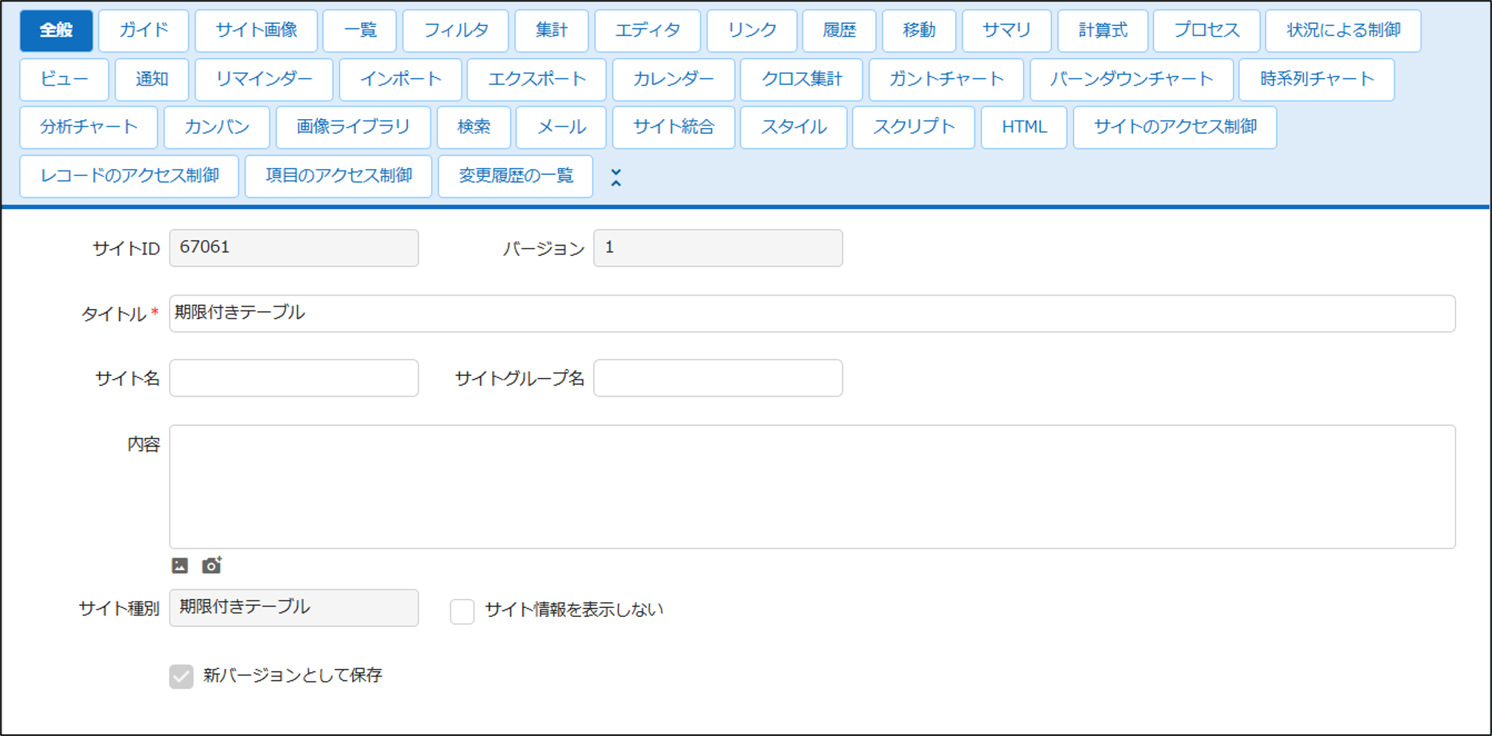Screen dimensions: 1492x736
Task: Select the 全般 tab
Action: pos(57,31)
